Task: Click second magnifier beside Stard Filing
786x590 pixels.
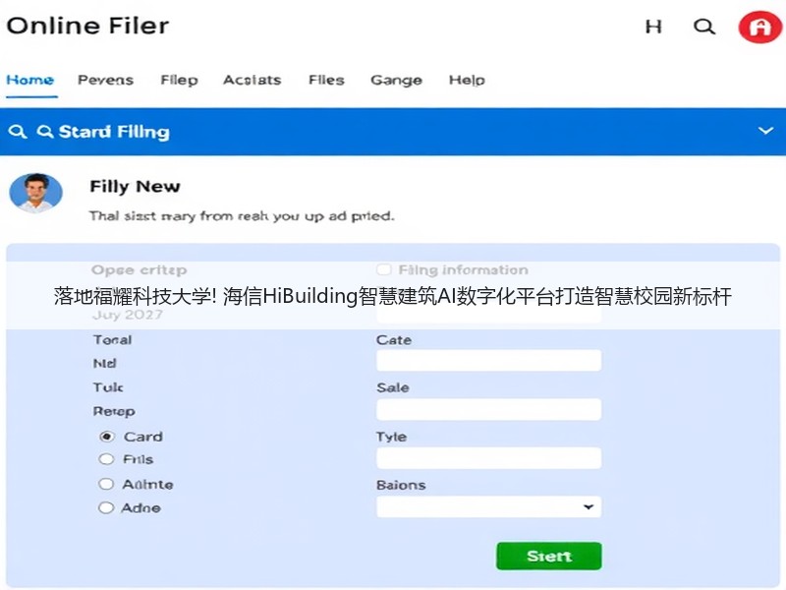Action: pos(44,132)
